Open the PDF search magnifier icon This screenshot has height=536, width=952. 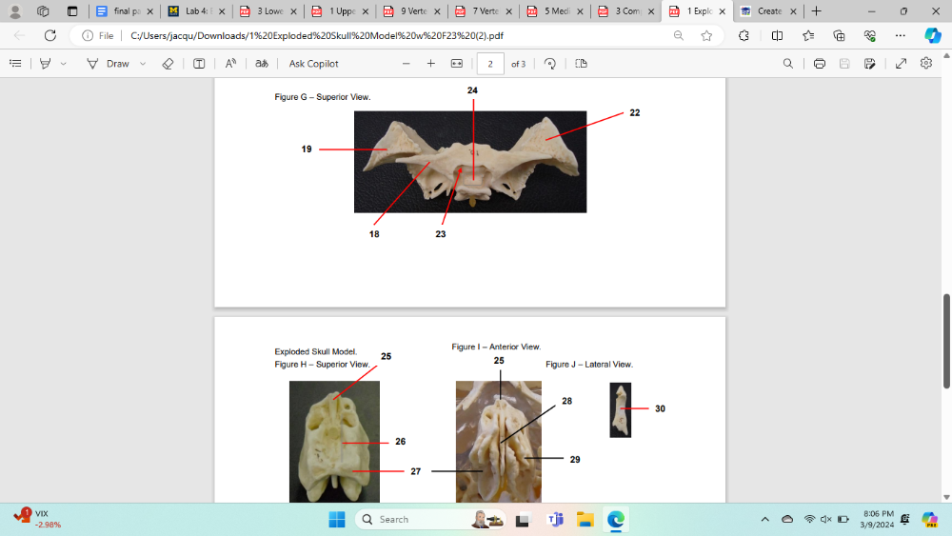[x=787, y=64]
